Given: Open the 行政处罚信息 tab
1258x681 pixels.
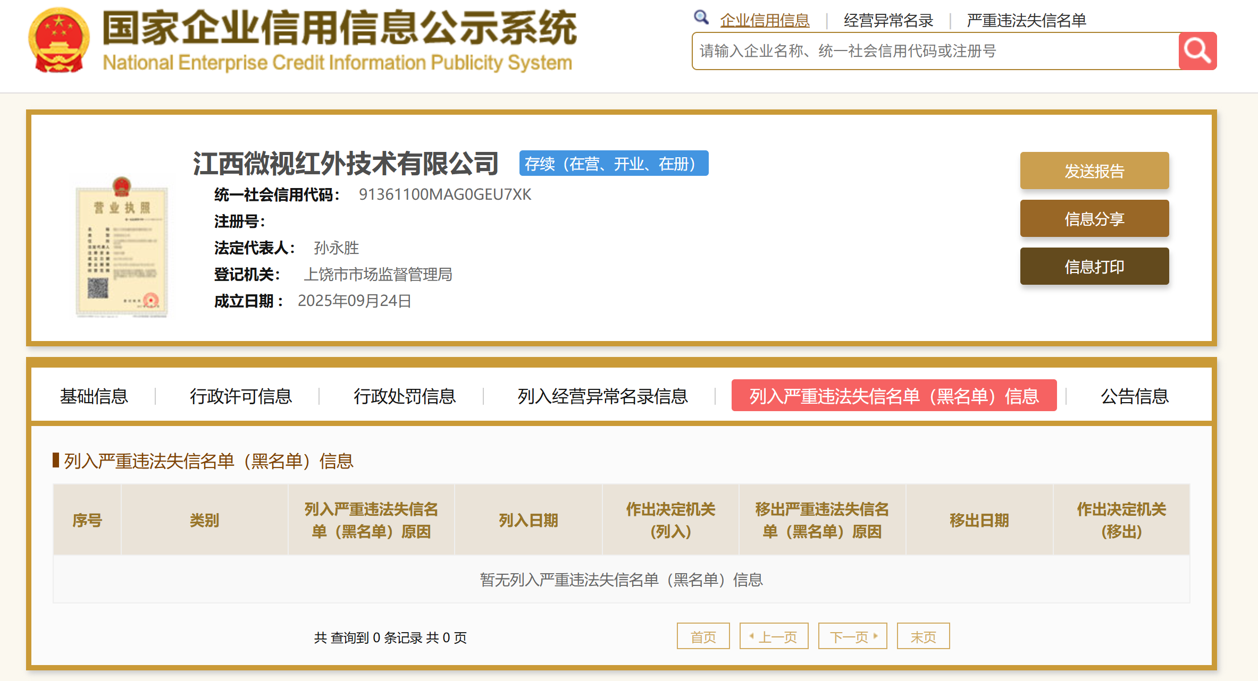Looking at the screenshot, I should [405, 396].
